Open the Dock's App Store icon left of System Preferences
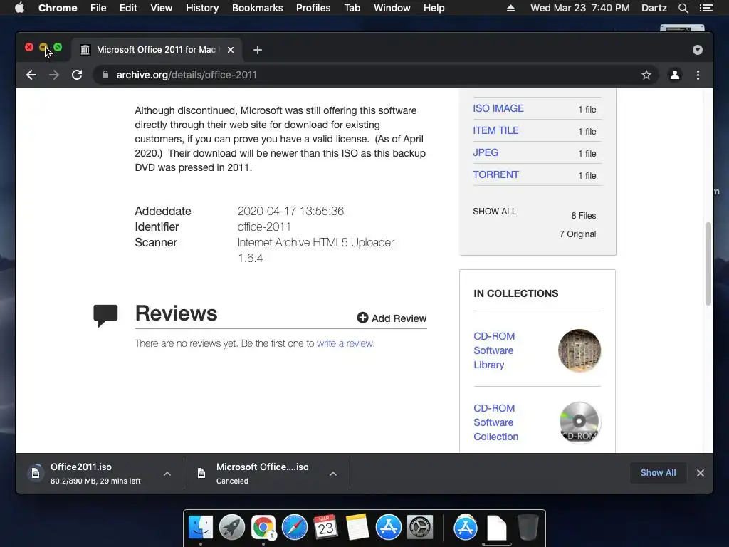The width and height of the screenshot is (729, 547). point(389,527)
